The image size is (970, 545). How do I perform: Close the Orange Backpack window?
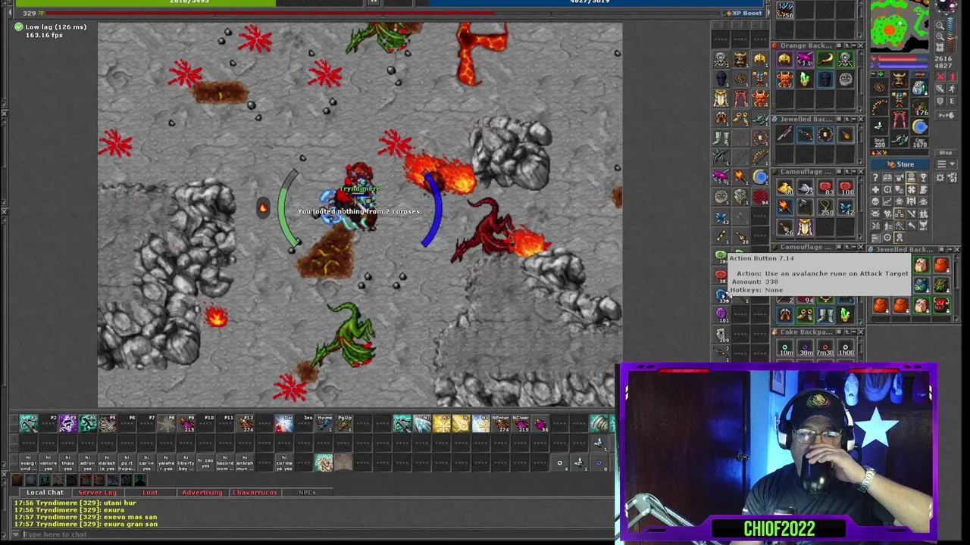coord(860,45)
